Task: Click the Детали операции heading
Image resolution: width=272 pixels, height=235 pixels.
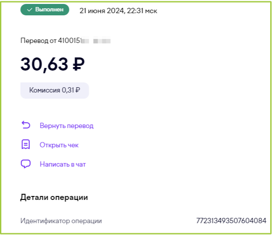Action: point(54,197)
